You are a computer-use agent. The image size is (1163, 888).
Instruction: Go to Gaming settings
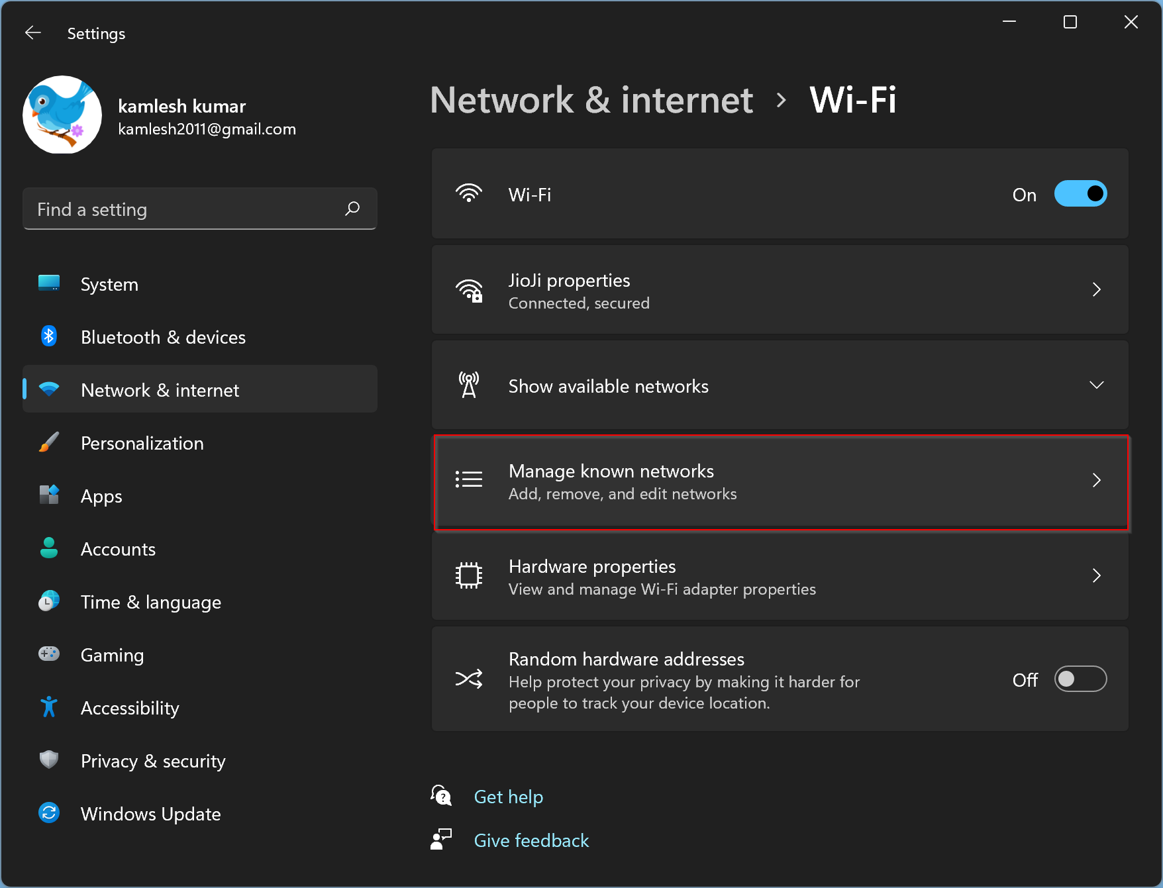pyautogui.click(x=200, y=655)
